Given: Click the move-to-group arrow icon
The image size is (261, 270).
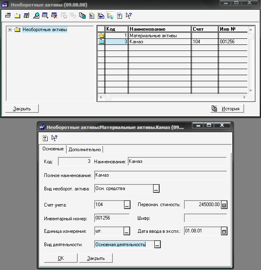Looking at the screenshot, I should pyautogui.click(x=101, y=16).
